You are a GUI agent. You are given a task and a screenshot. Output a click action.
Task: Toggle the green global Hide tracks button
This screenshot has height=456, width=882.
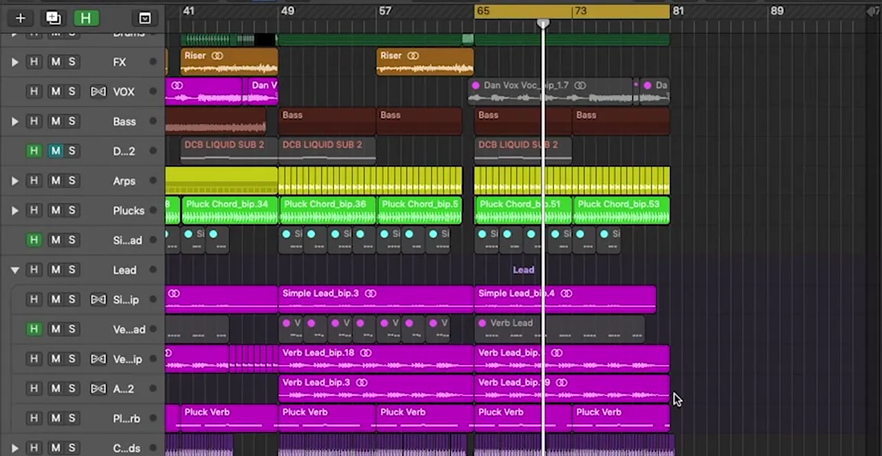click(x=85, y=19)
